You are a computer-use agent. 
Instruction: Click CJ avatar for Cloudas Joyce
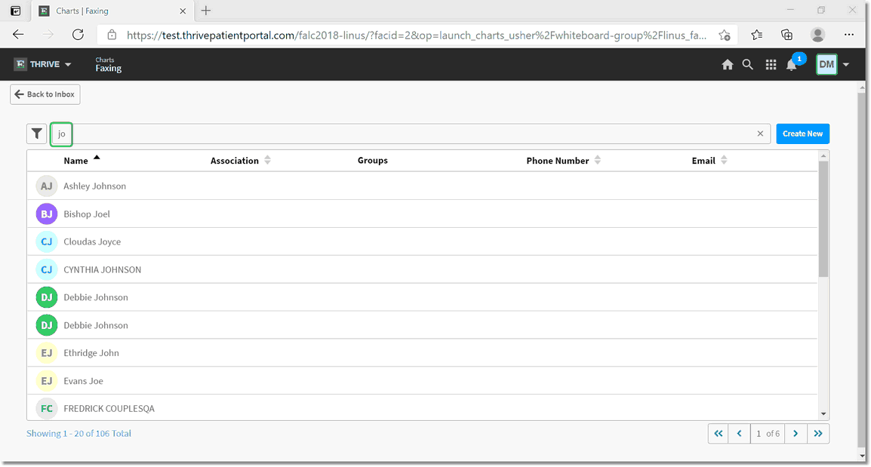point(47,241)
